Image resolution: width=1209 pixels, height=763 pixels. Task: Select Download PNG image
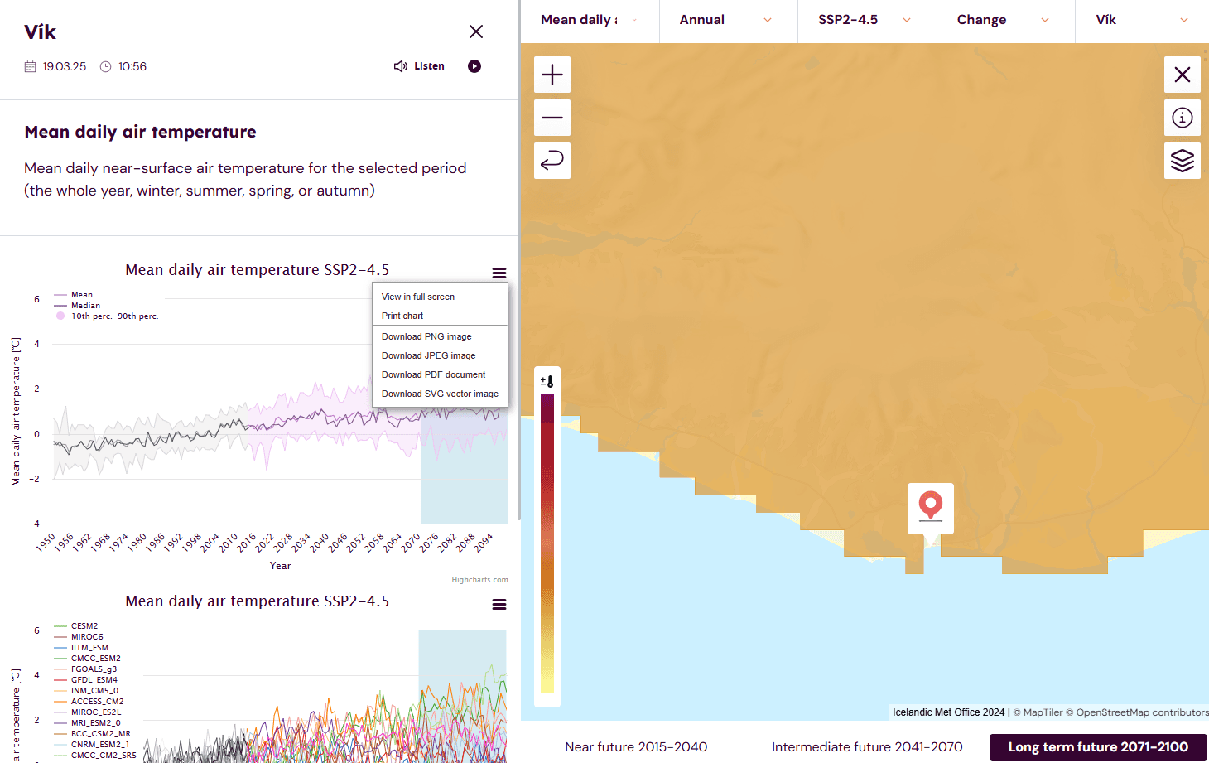426,336
